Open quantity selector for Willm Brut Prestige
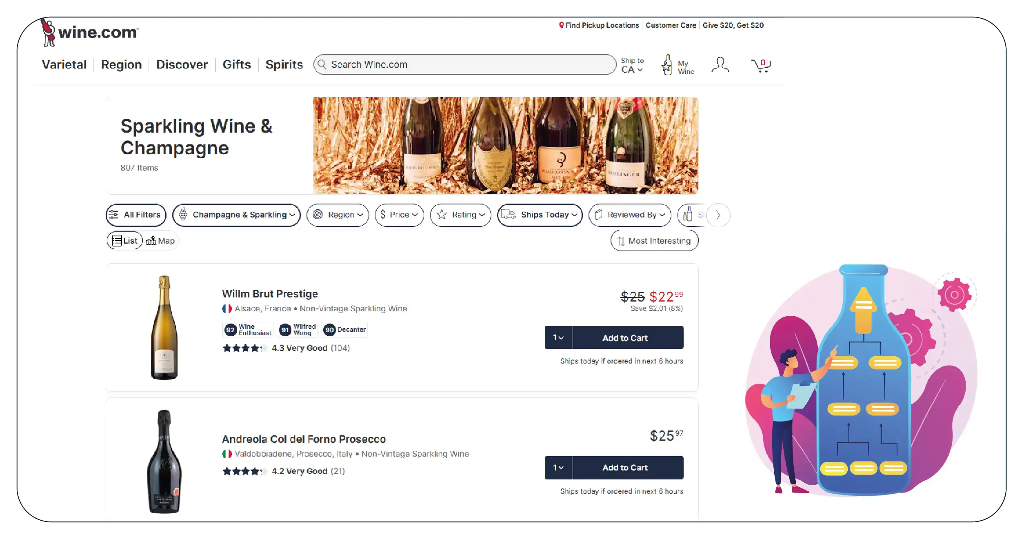Image resolution: width=1024 pixels, height=539 pixels. (558, 338)
